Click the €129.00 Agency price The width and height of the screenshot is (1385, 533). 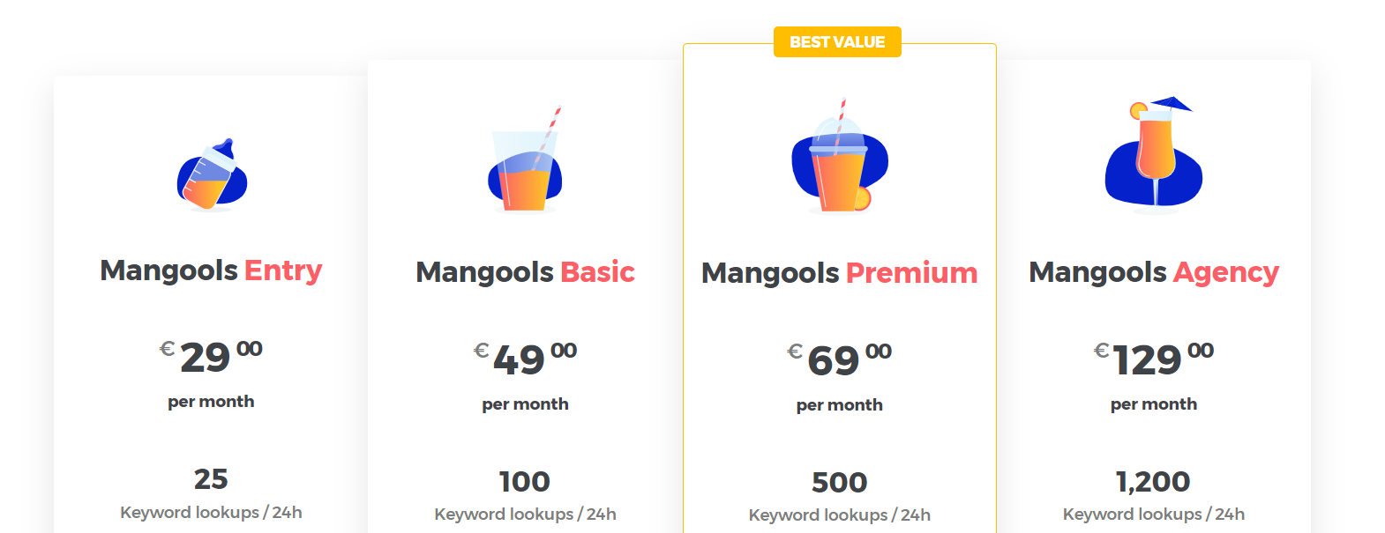(1154, 359)
